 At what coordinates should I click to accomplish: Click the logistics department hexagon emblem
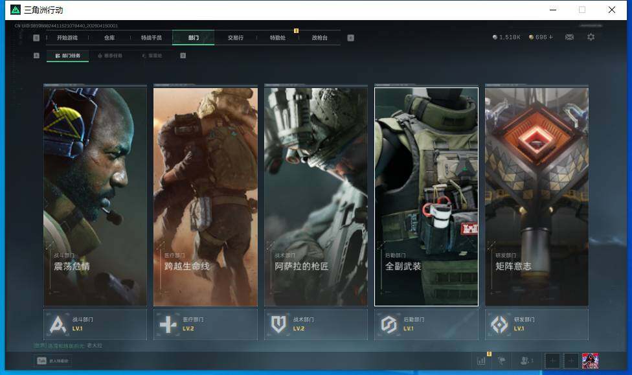(x=389, y=324)
